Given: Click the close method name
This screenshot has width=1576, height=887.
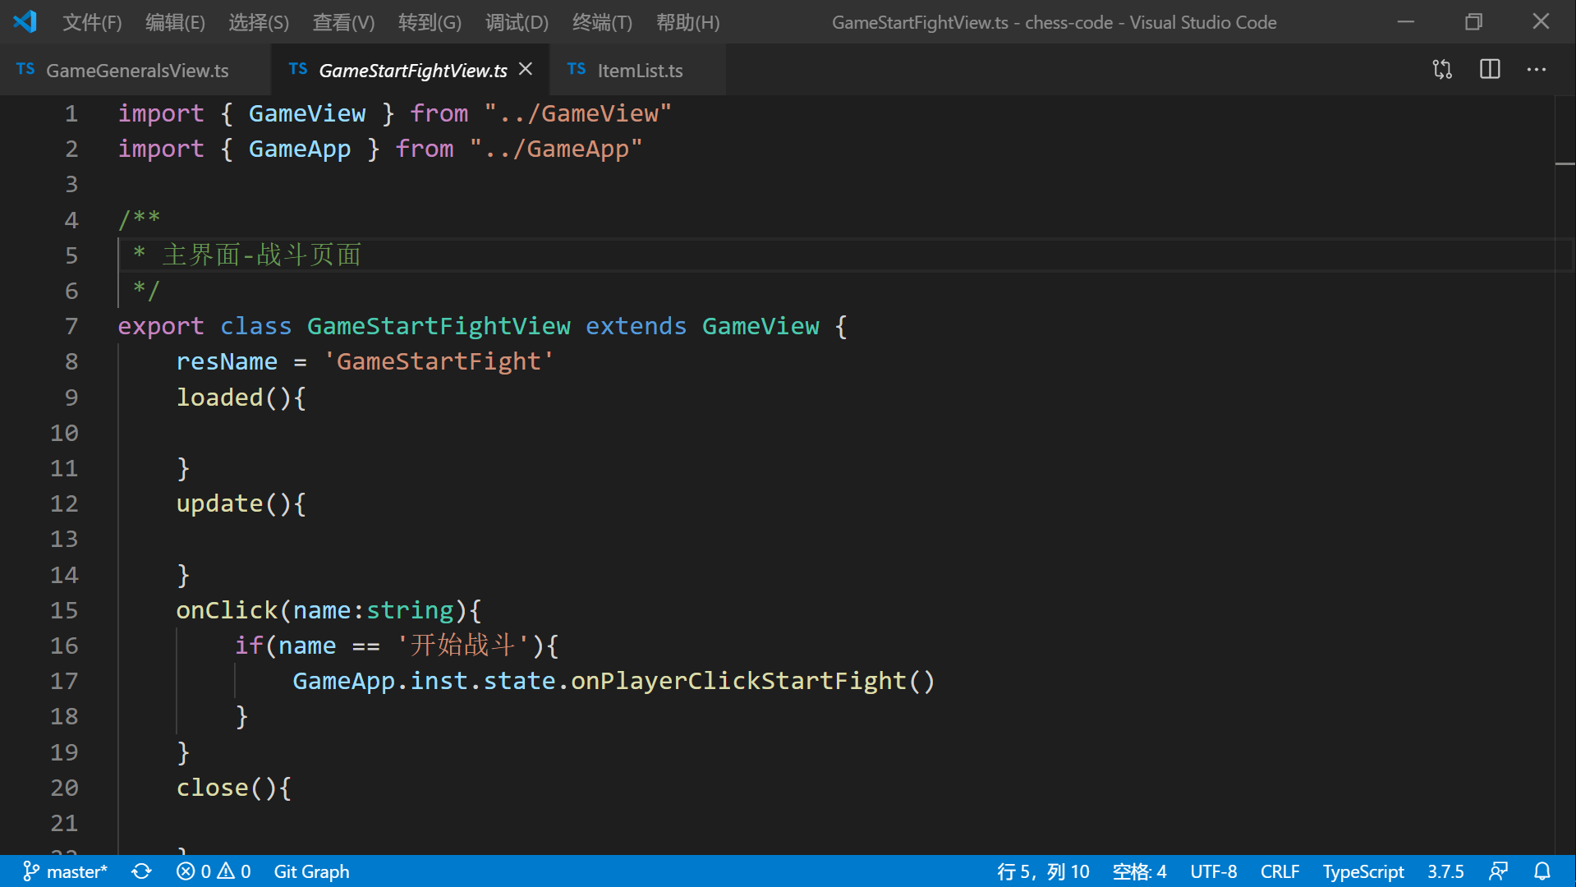Looking at the screenshot, I should click(x=213, y=788).
